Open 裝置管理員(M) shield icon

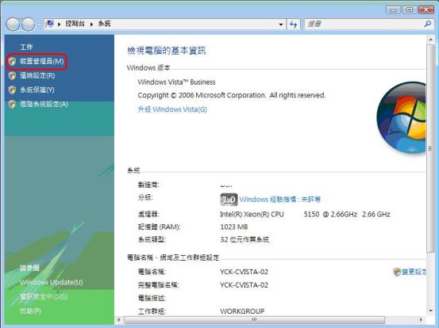tap(12, 61)
